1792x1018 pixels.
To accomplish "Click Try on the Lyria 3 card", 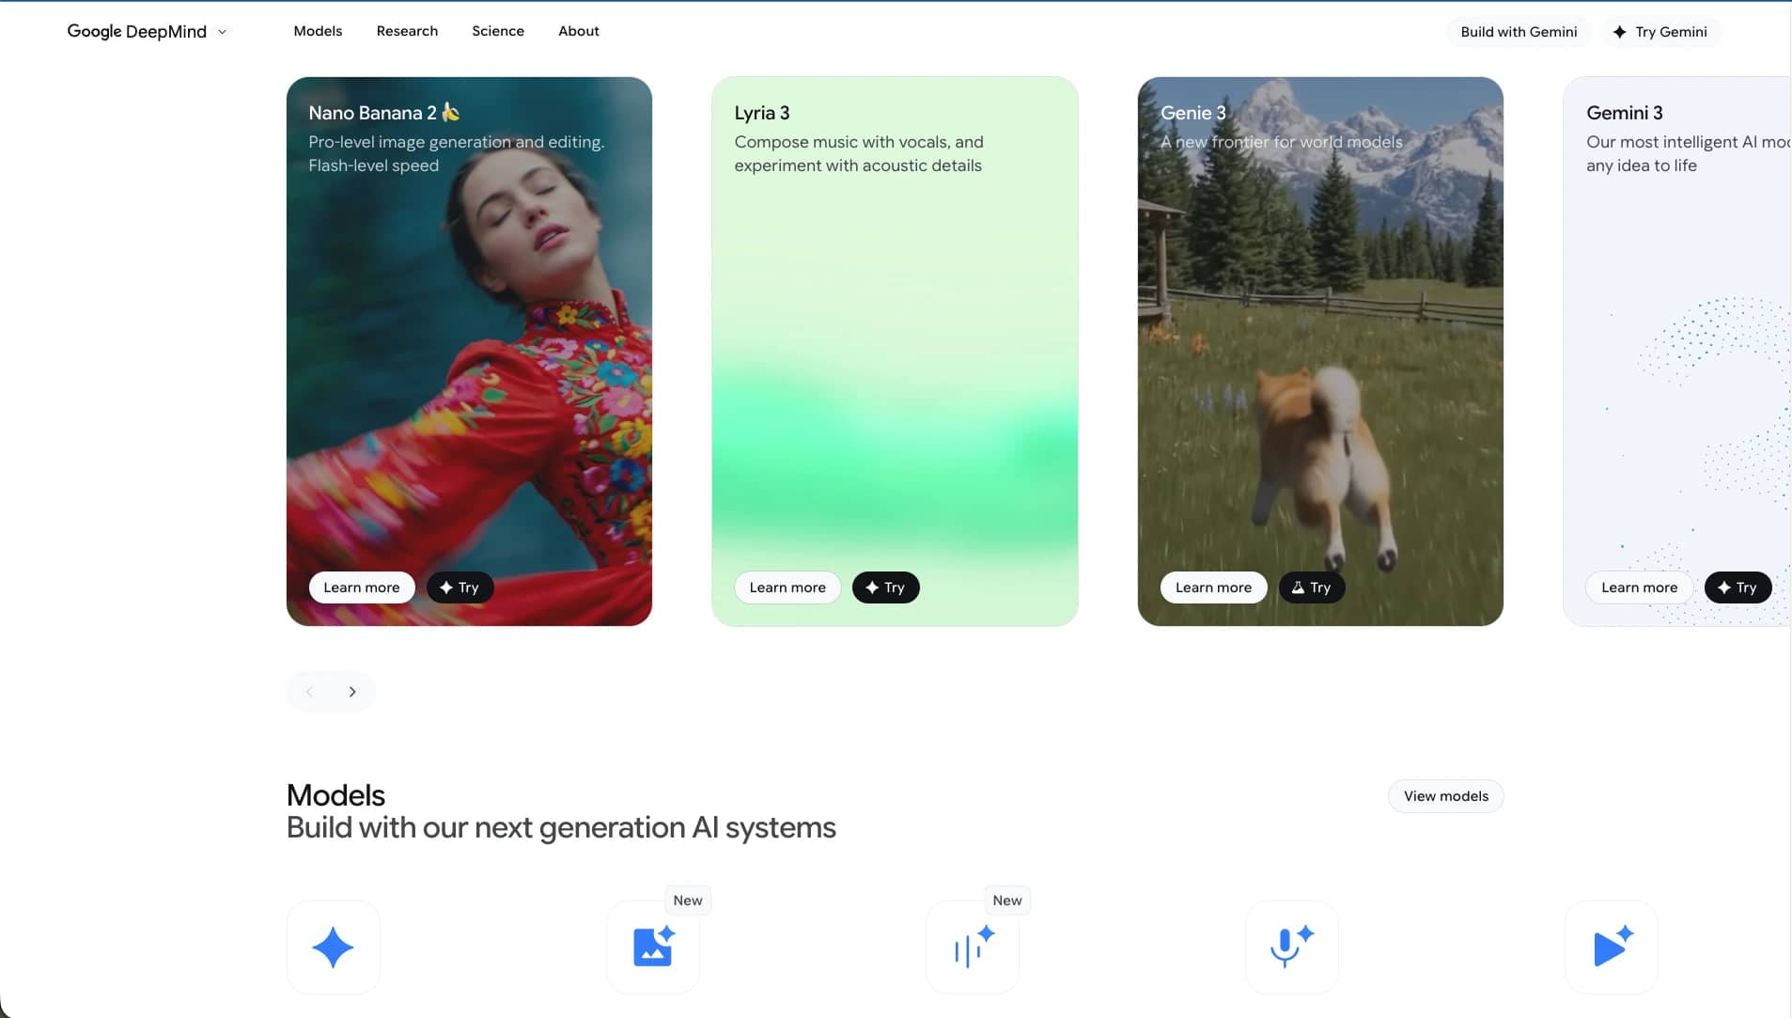I will click(x=884, y=587).
